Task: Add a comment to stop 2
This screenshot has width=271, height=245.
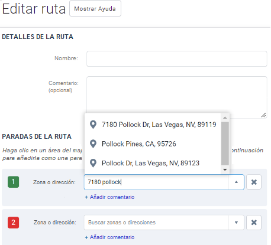Action: [110, 237]
